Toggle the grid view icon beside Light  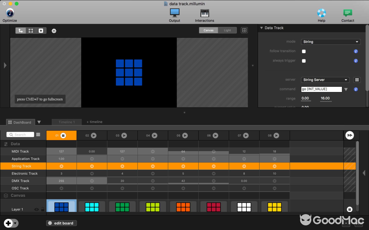click(x=244, y=30)
